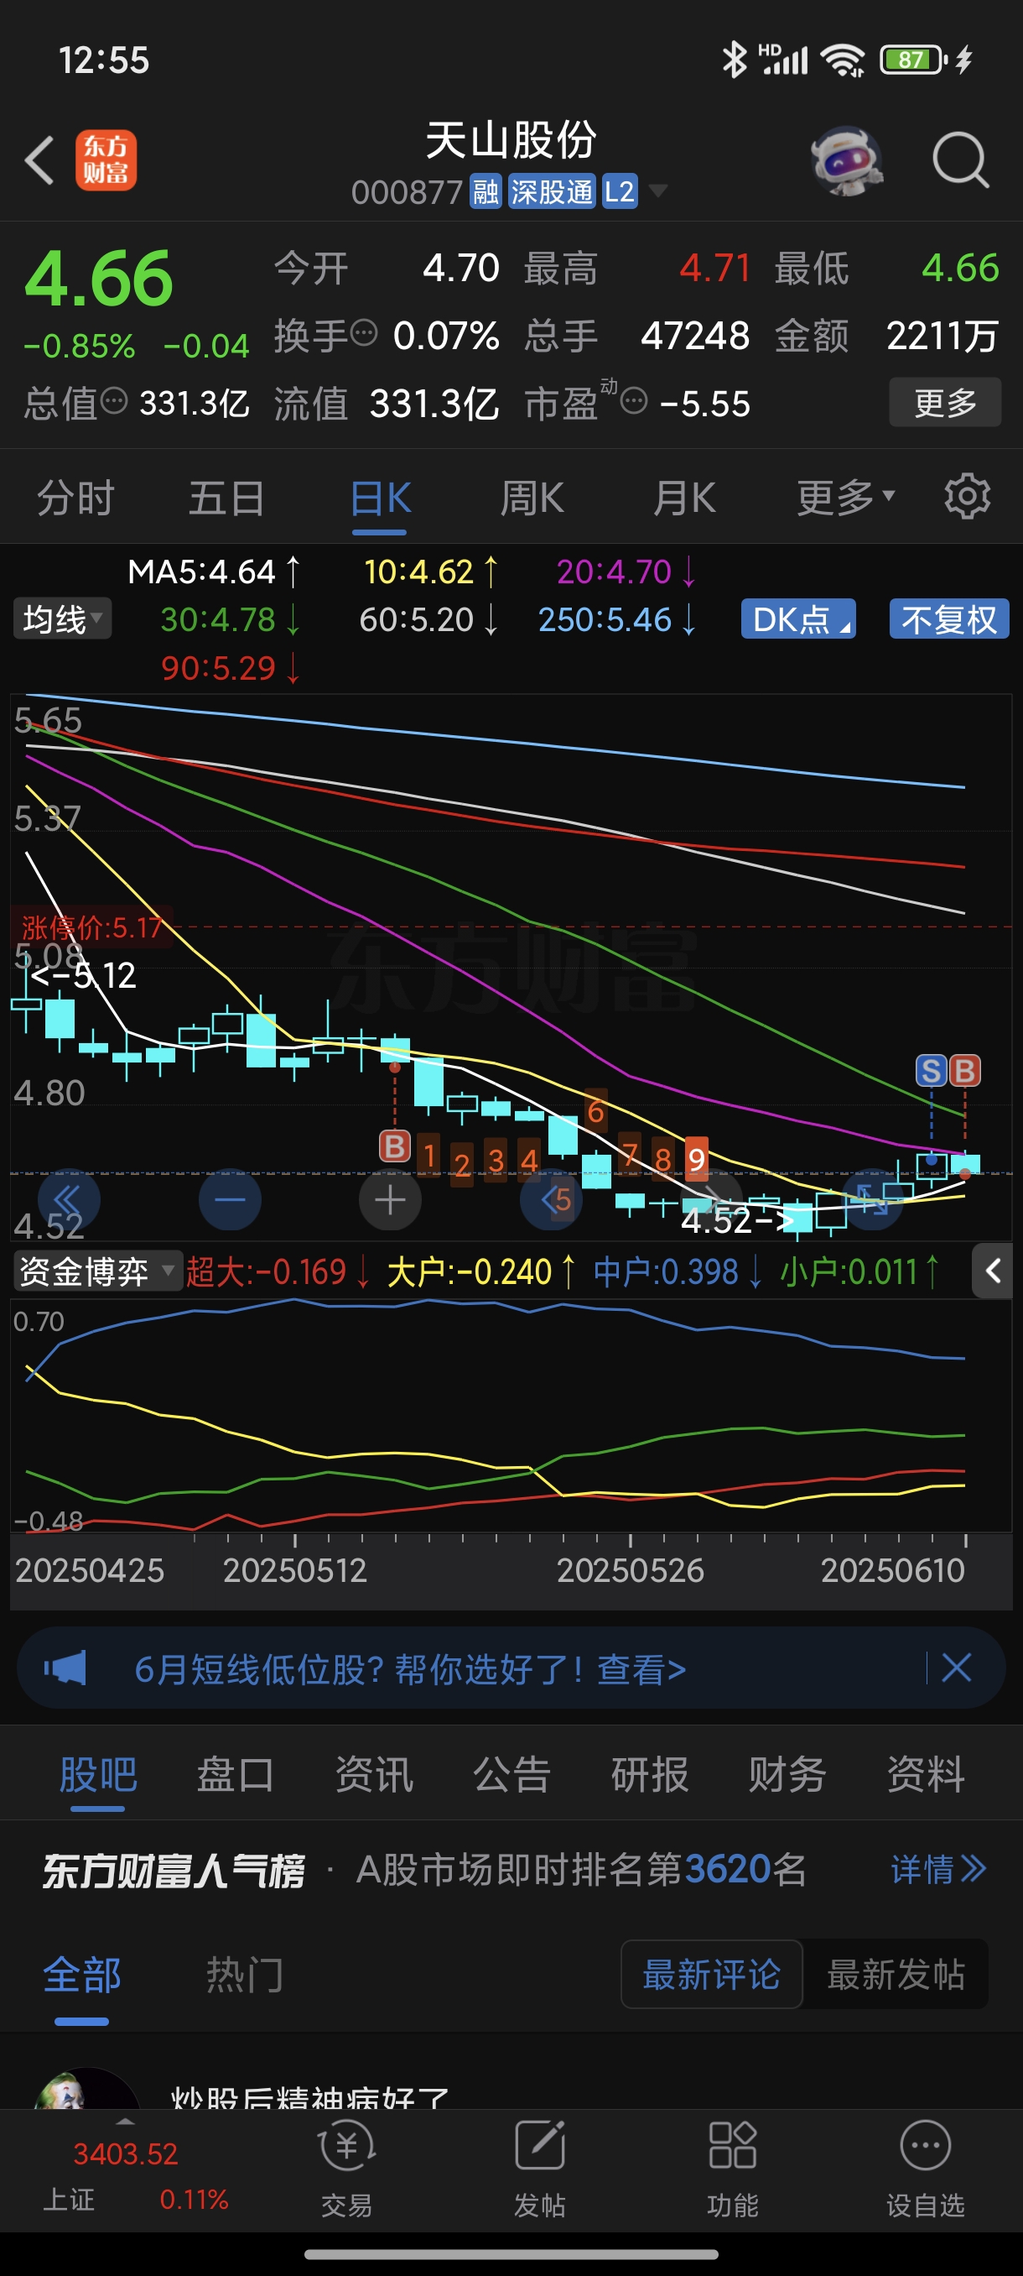The height and width of the screenshot is (2276, 1023).
Task: Open the 资金博弈 indicator dropdown
Action: (97, 1271)
